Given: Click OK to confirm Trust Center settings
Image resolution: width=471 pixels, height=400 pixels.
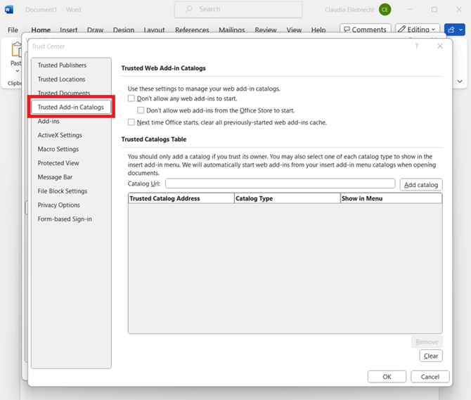Looking at the screenshot, I should click(x=387, y=377).
